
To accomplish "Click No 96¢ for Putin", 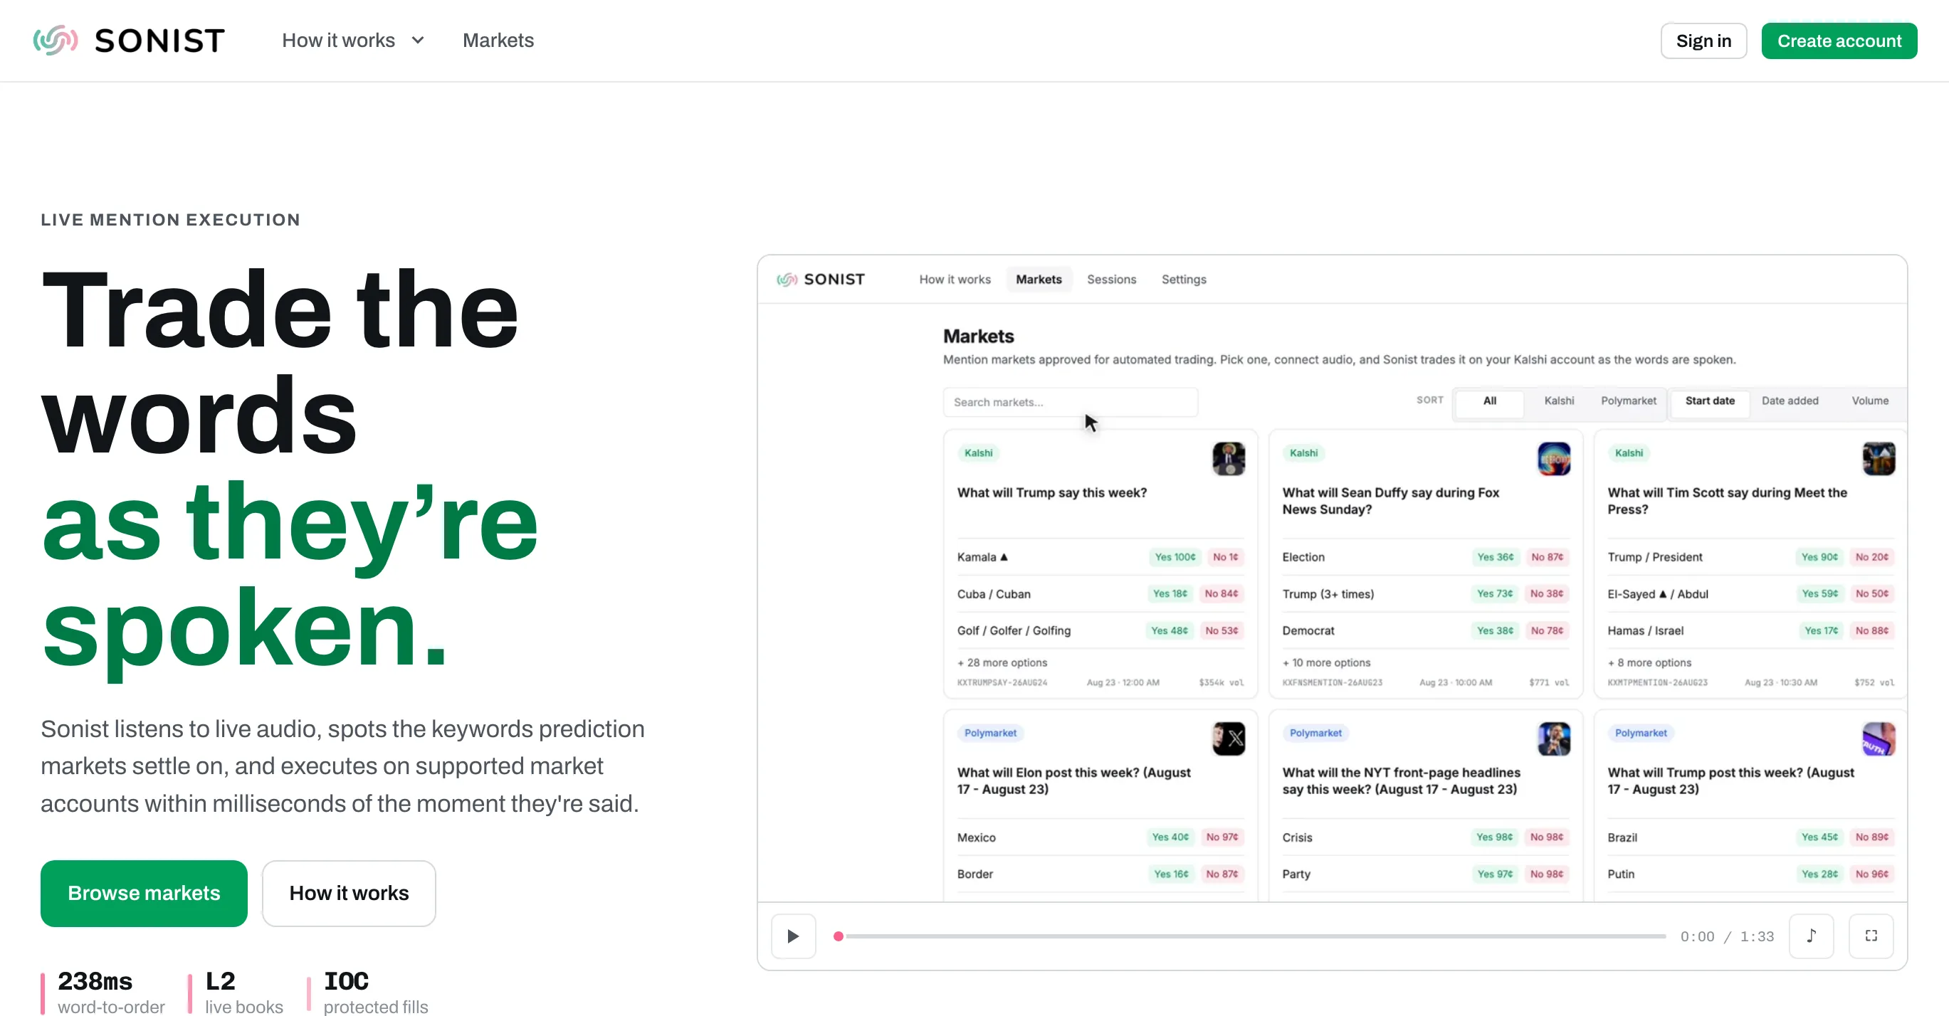I will pos(1872,874).
